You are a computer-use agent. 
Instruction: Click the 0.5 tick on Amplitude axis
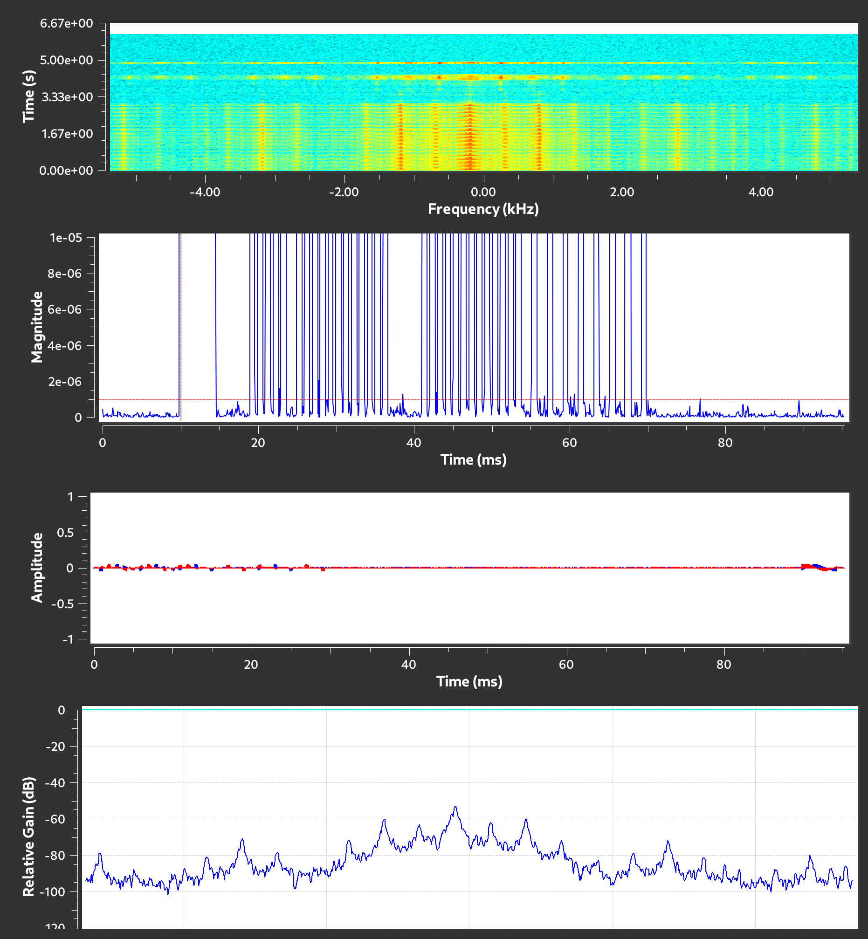(65, 533)
